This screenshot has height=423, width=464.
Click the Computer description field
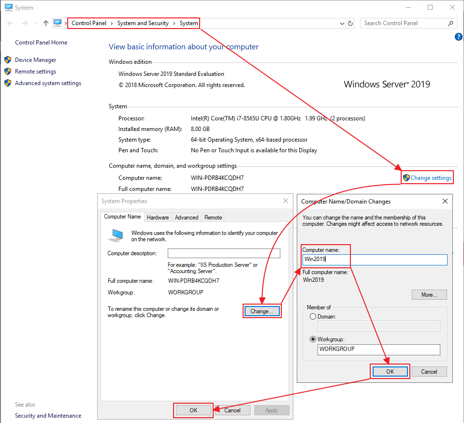(224, 253)
